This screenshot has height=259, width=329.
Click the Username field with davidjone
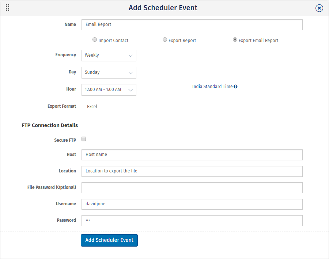[x=192, y=204]
